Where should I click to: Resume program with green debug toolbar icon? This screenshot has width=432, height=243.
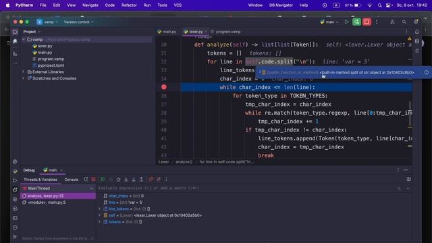pyautogui.click(x=103, y=180)
